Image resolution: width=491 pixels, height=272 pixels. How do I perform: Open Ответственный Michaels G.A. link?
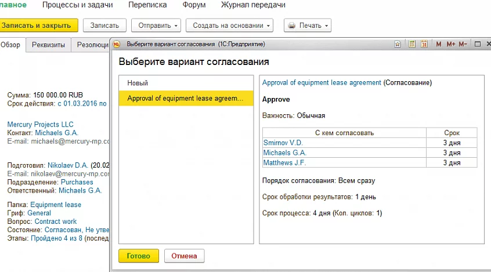80,191
